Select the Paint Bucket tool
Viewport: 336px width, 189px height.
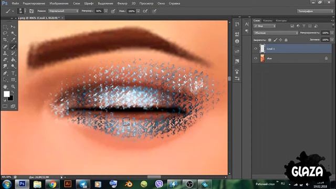pos(13,60)
